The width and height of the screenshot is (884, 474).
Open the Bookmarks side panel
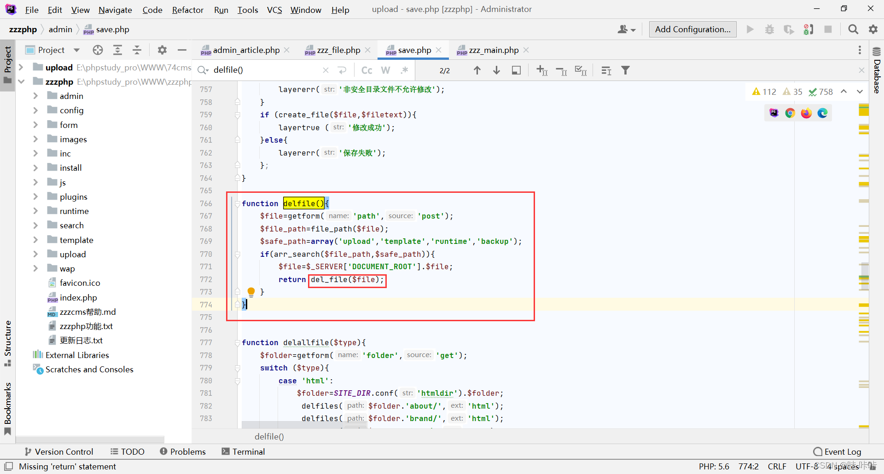point(7,409)
